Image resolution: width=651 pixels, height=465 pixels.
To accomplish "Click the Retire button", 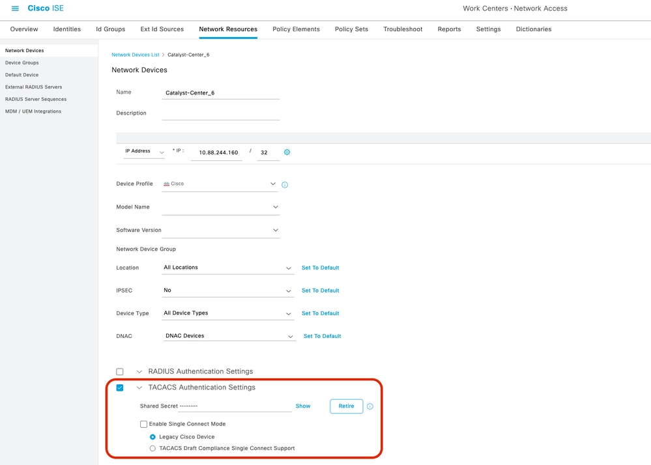I will (346, 406).
